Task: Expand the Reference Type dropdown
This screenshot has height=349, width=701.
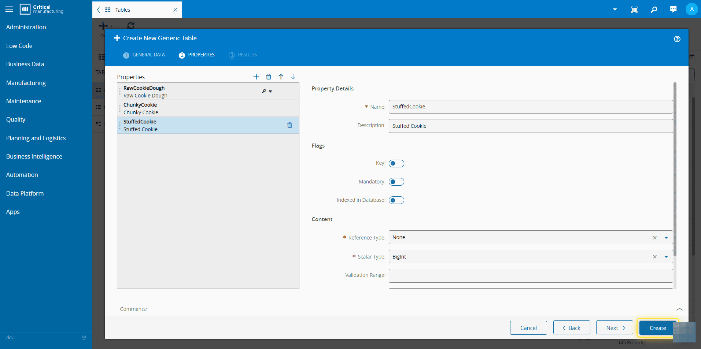Action: pos(666,238)
